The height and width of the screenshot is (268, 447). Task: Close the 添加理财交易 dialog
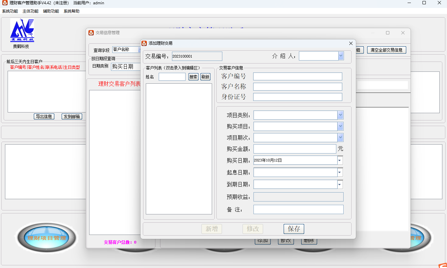pos(351,43)
